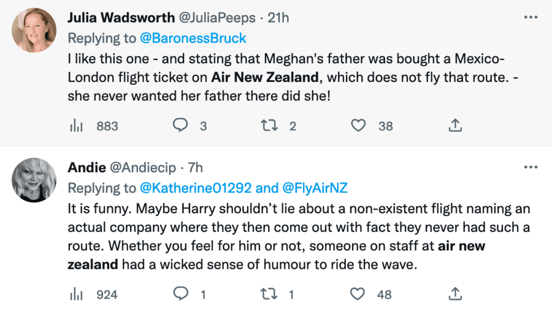Retweet Julia Wadsworth's tweet
Viewport: 552px width, 311px height.
pyautogui.click(x=269, y=126)
